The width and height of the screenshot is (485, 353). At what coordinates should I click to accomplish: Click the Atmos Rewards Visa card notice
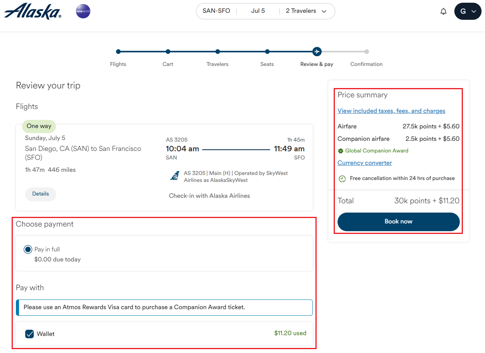[164, 307]
